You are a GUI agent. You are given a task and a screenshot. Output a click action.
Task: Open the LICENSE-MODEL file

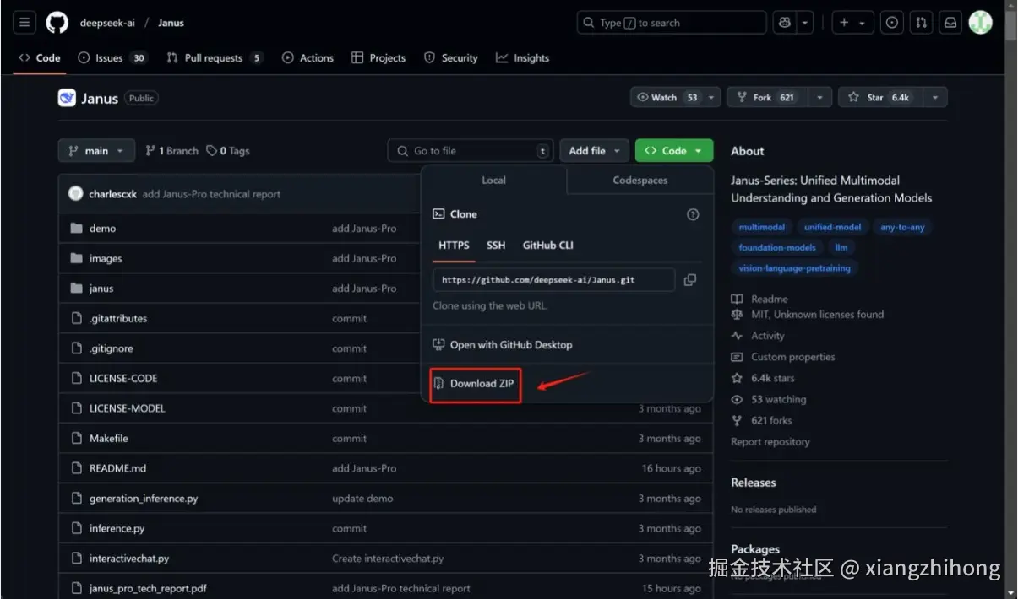click(x=128, y=408)
